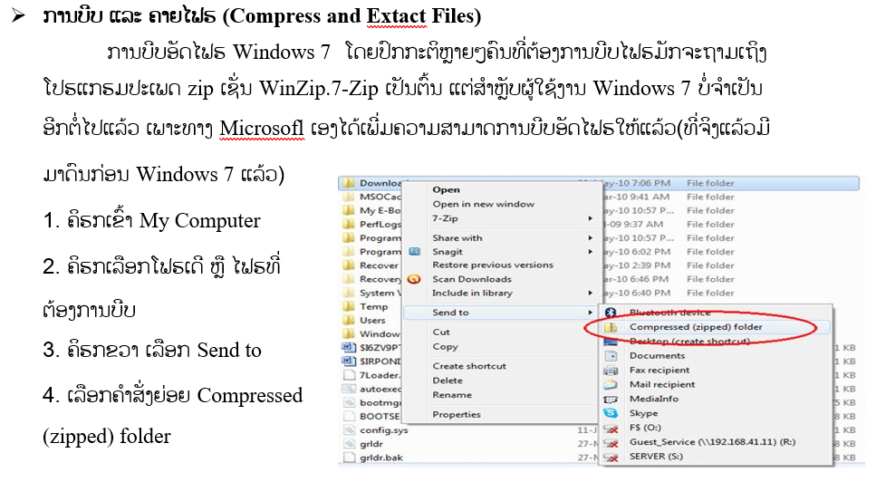Click the Bluetooth device icon
Viewport: 876px width, 482px height.
click(611, 312)
